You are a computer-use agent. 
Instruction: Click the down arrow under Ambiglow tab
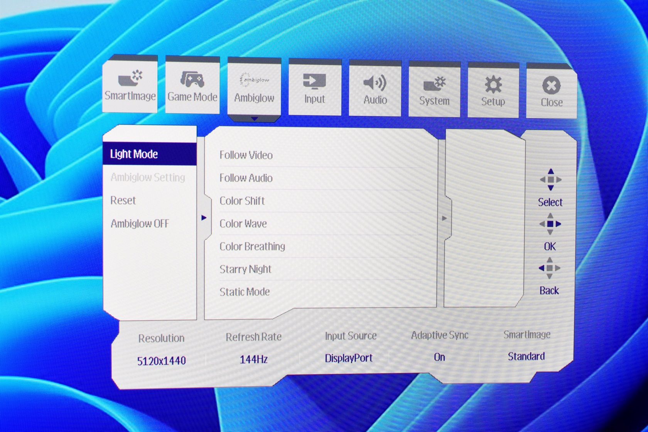254,119
